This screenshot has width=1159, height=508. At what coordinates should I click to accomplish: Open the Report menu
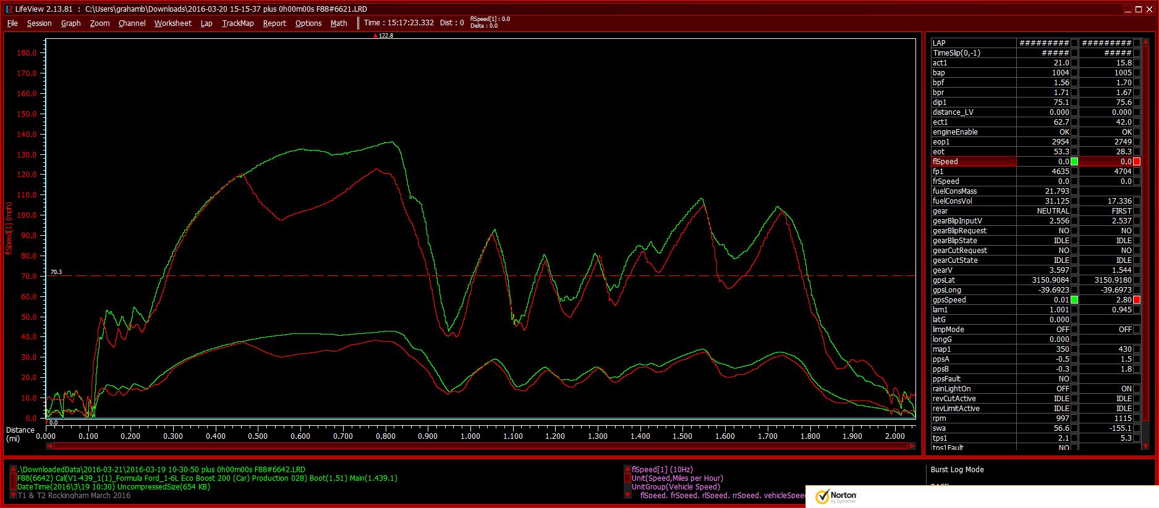pos(274,23)
